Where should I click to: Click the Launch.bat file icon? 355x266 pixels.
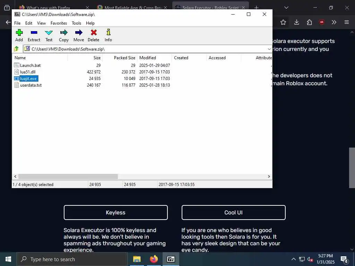click(17, 65)
